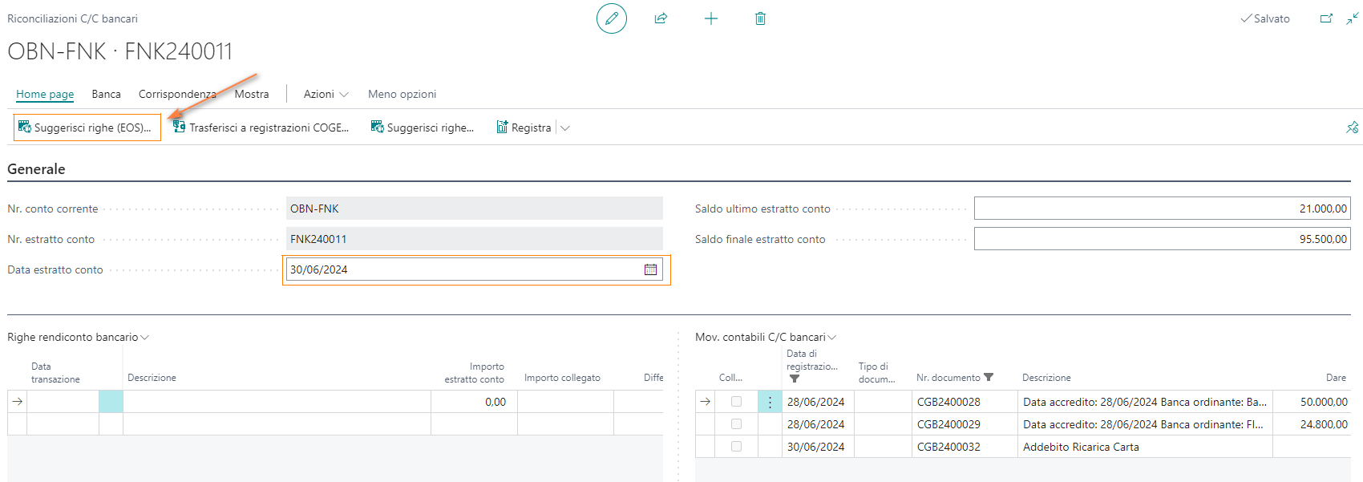
Task: Click amount 24.800,00 in Dare column
Action: click(1324, 424)
